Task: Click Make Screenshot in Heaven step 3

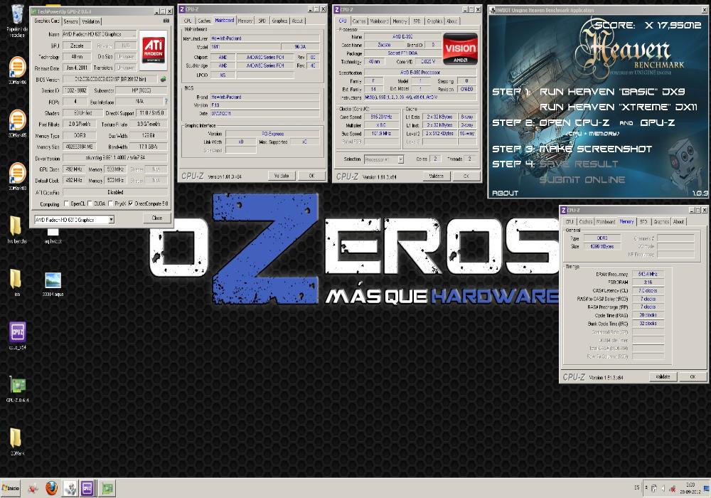Action: pyautogui.click(x=595, y=149)
